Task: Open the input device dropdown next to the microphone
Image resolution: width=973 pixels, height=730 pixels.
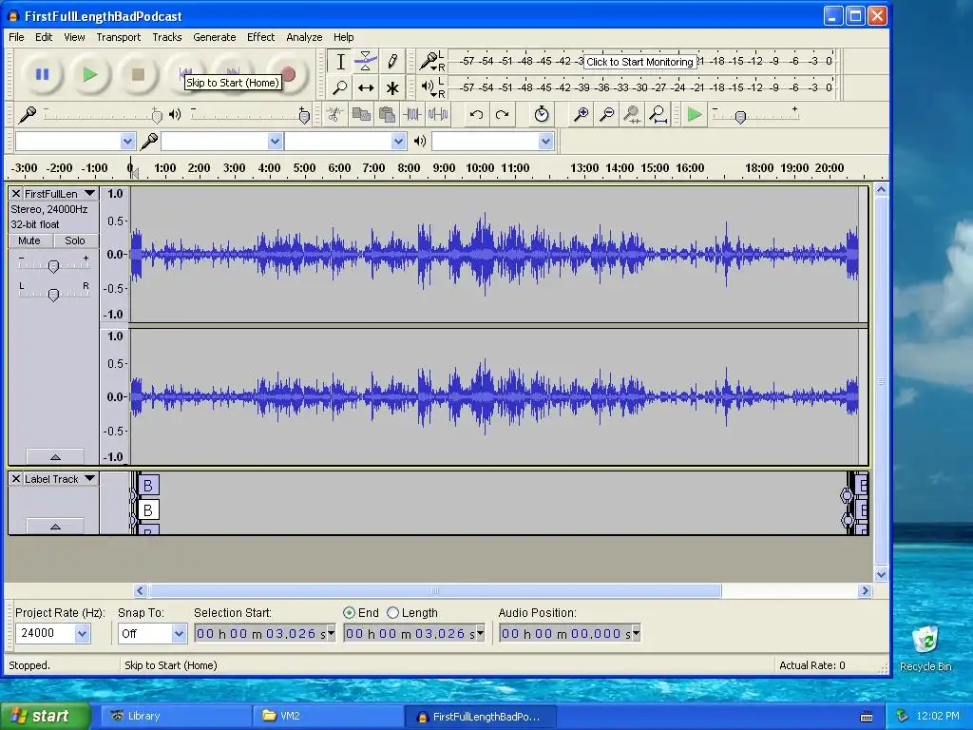Action: [x=276, y=142]
